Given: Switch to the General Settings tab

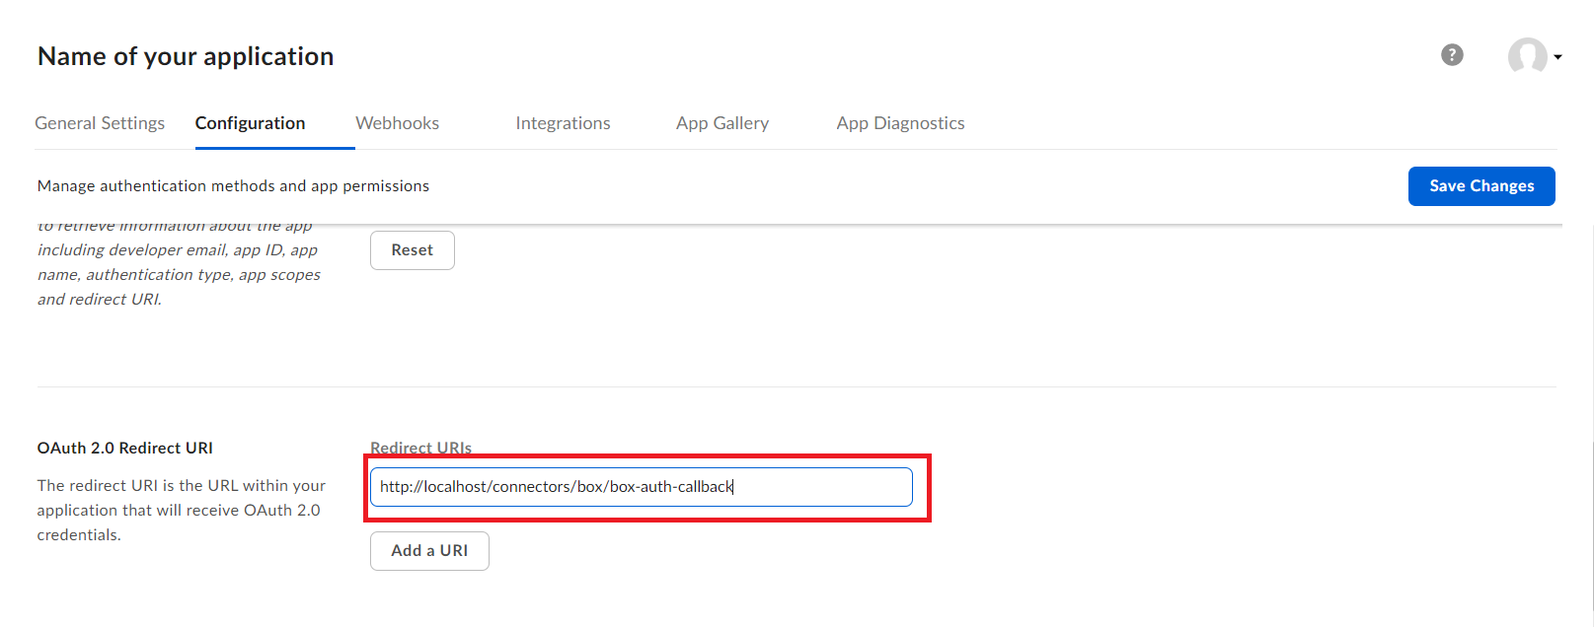Looking at the screenshot, I should (100, 123).
